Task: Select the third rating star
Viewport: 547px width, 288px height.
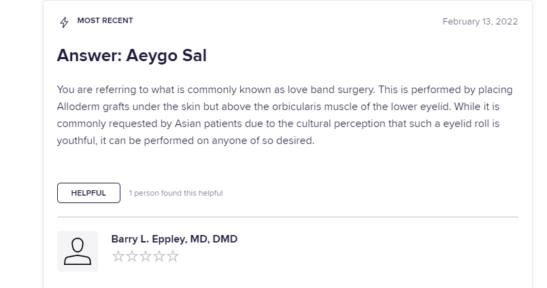Action: pos(146,256)
